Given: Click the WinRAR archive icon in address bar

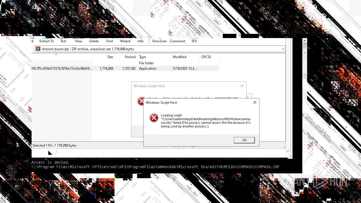Looking at the screenshot, I should 38,49.
